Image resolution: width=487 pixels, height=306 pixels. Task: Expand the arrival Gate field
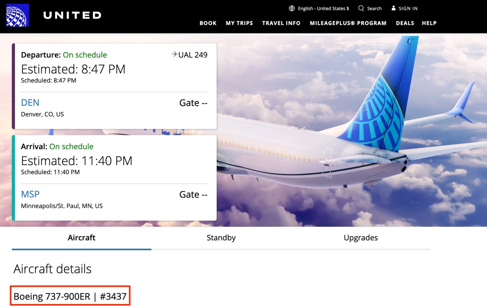193,194
